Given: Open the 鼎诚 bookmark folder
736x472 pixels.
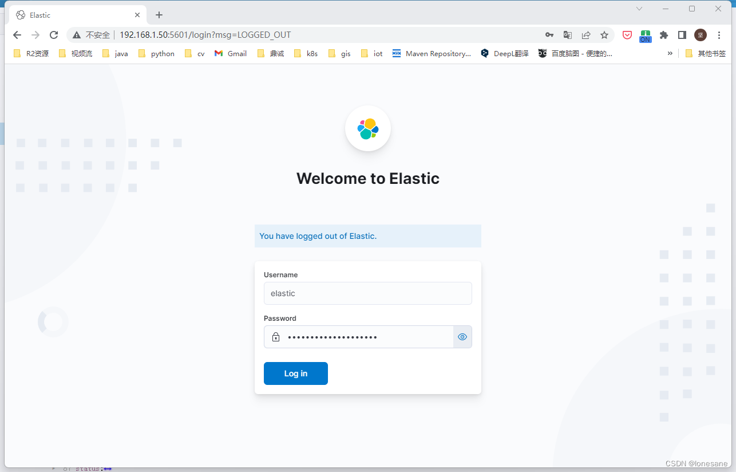Looking at the screenshot, I should (271, 53).
